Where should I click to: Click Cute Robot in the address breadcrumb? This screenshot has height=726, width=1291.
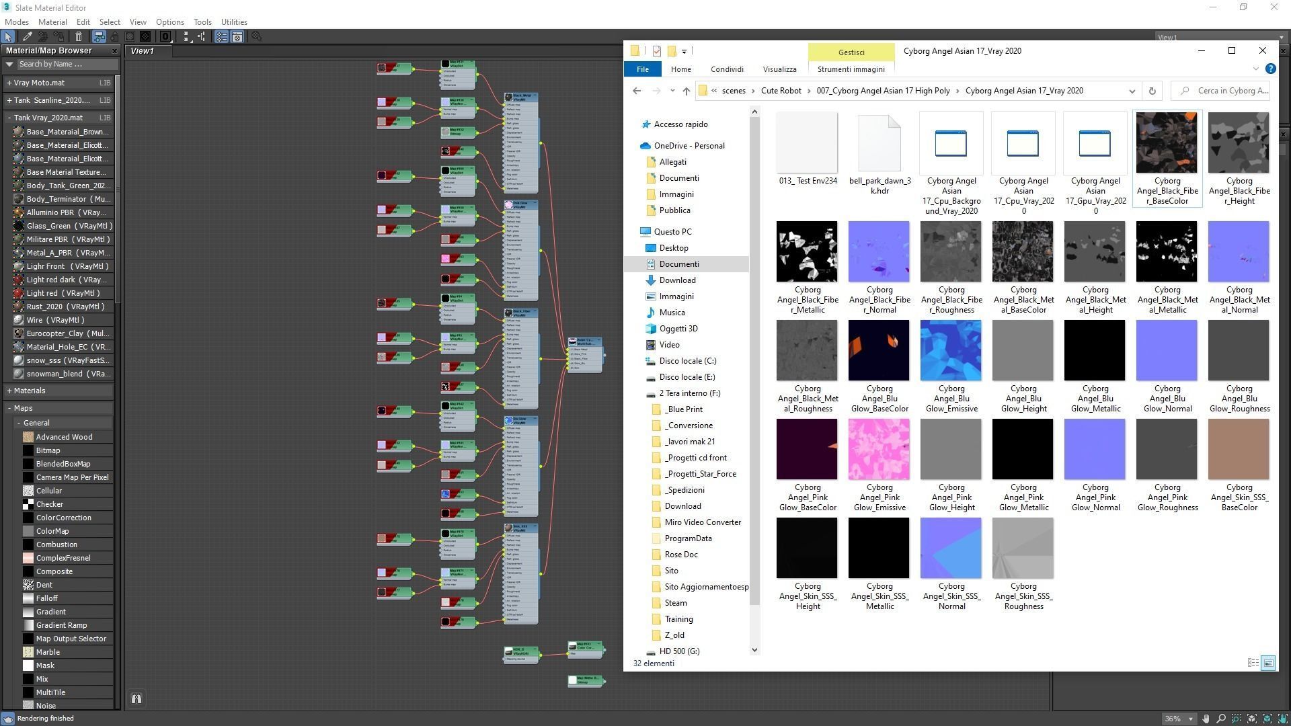coord(781,91)
